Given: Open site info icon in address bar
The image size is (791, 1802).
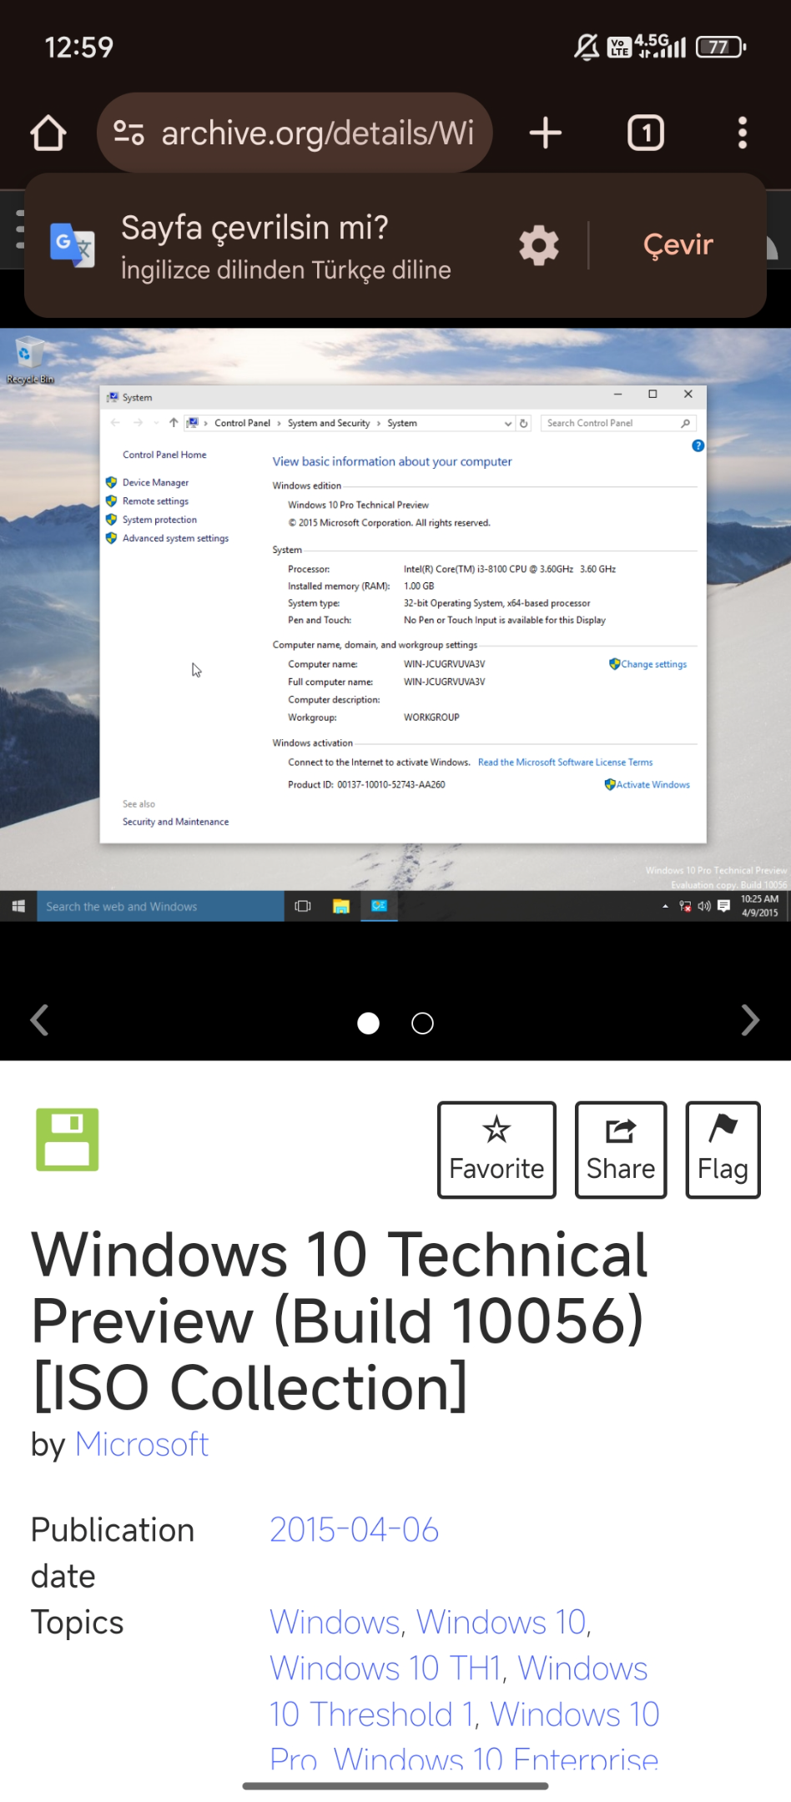Looking at the screenshot, I should [x=128, y=133].
